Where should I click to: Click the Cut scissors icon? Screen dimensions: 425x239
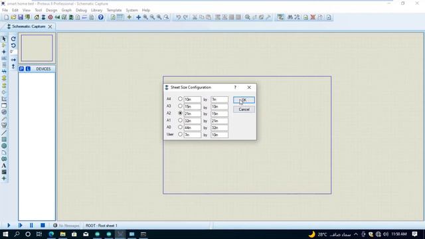coord(195,17)
